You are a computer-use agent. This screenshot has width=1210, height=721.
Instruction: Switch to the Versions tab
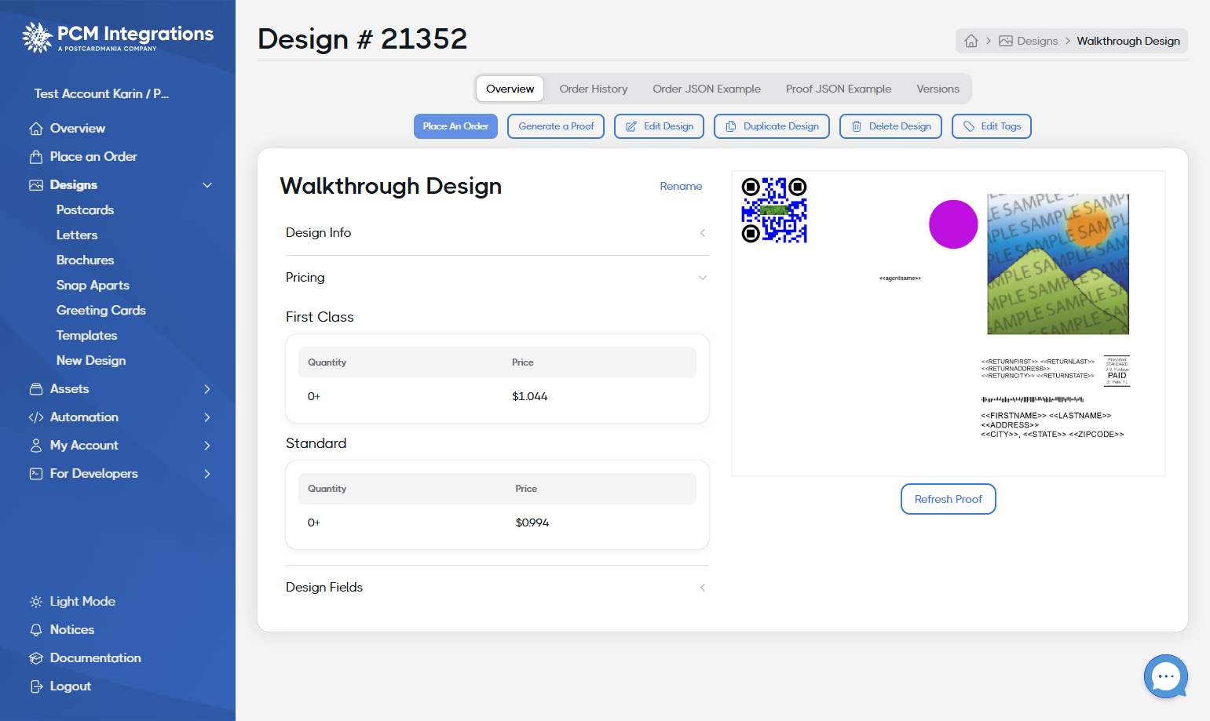(x=938, y=89)
